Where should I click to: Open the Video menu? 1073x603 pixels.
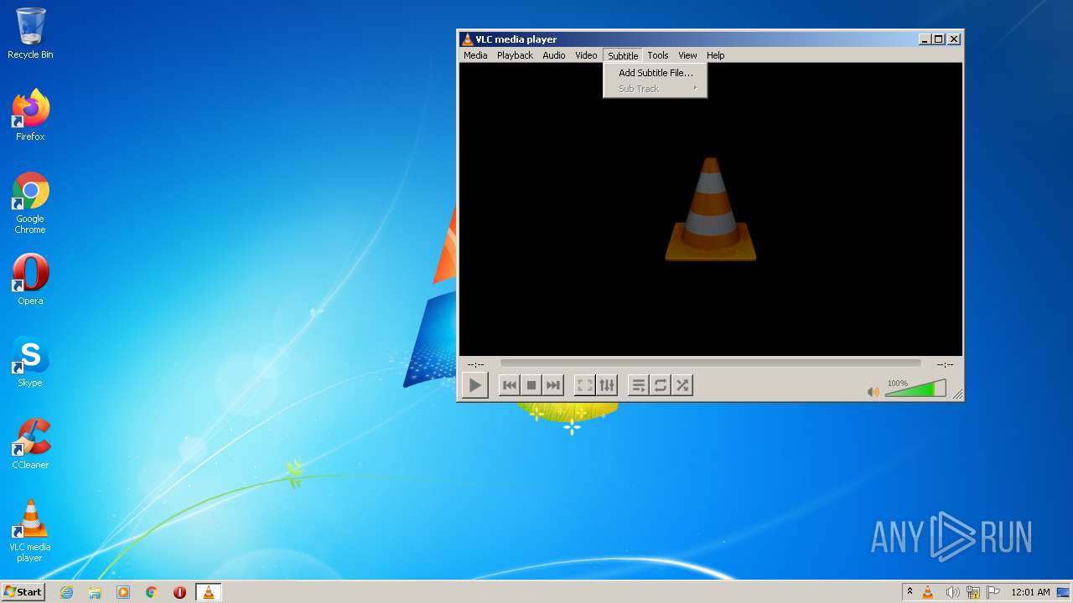[x=586, y=55]
